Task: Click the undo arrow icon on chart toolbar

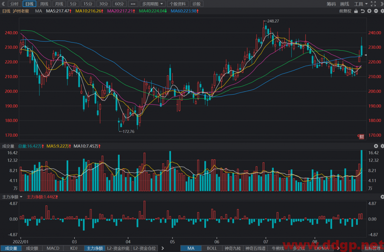Action: click(x=363, y=11)
